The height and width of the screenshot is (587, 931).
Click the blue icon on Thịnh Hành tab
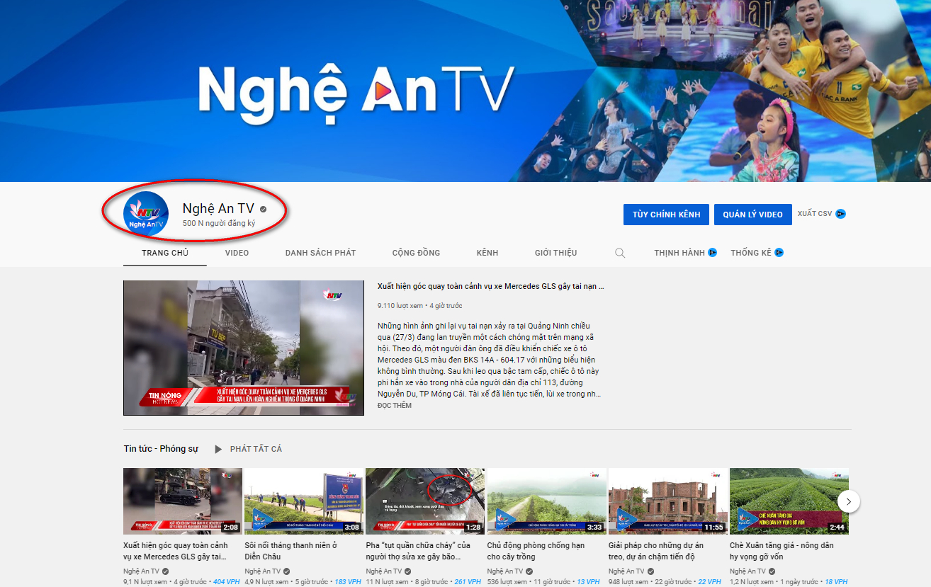[713, 253]
